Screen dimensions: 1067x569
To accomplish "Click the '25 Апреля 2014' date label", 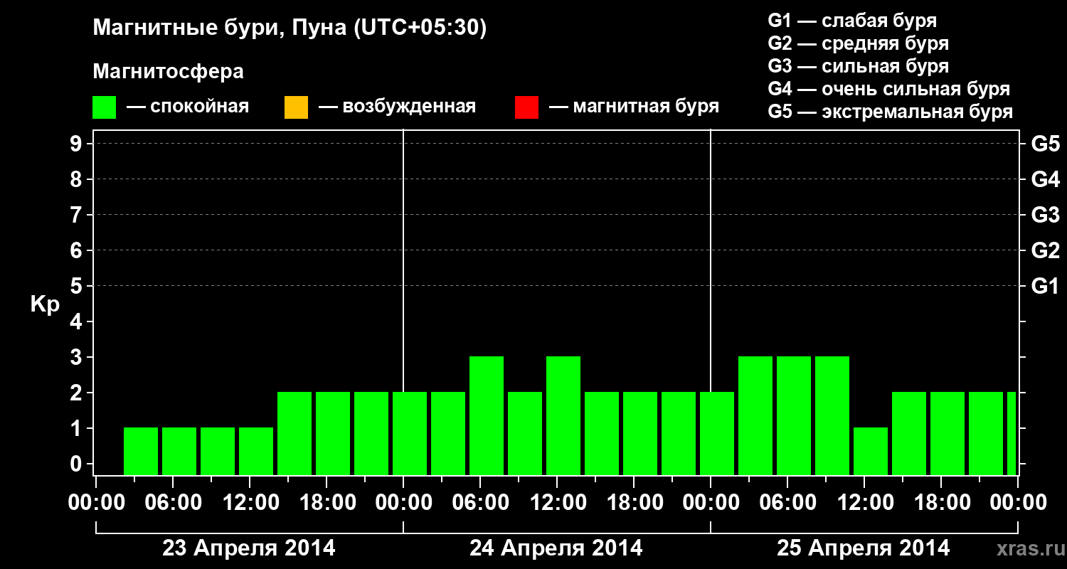I will pos(864,548).
